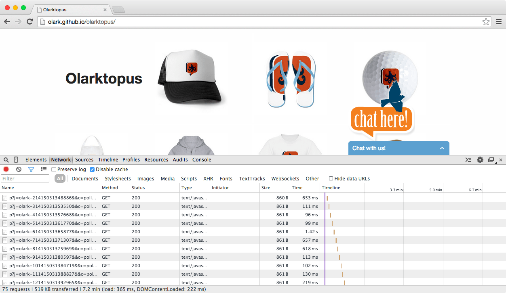Change DevTools dock side icon

pyautogui.click(x=491, y=160)
